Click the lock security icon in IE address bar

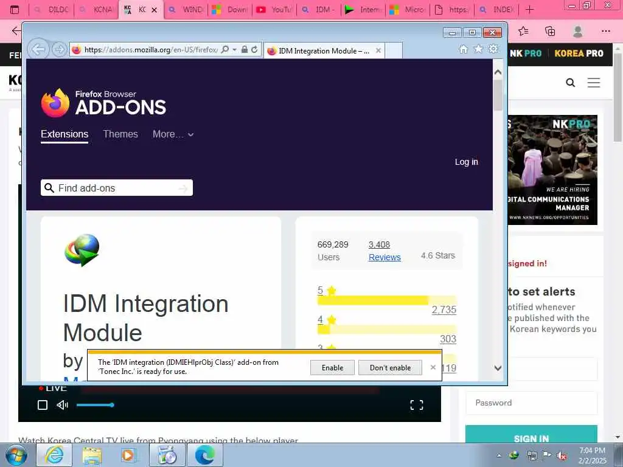click(x=245, y=50)
